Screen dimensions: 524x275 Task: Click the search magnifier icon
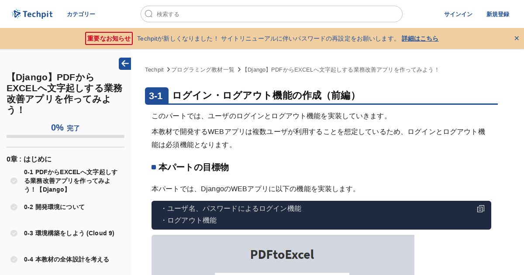click(149, 14)
